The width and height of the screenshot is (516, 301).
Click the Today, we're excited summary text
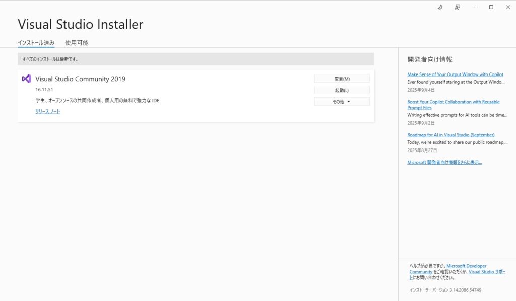[457, 142]
